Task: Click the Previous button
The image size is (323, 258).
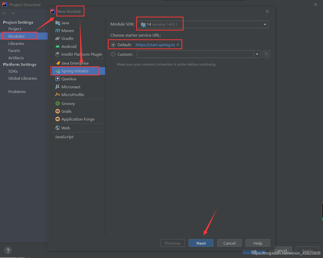Action: [x=173, y=243]
